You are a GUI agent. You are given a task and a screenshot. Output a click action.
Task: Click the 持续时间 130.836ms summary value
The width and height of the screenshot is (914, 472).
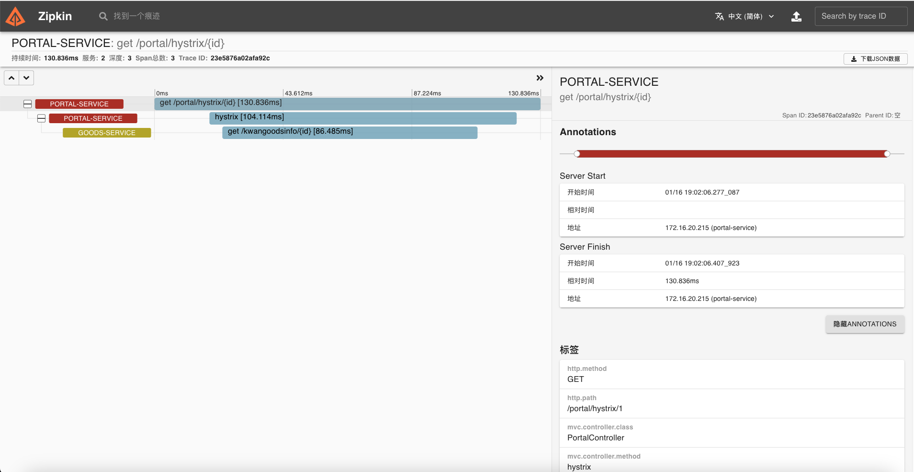(61, 58)
